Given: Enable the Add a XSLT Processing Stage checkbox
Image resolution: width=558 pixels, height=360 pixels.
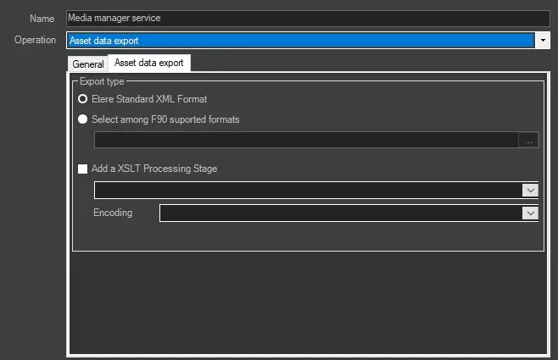Looking at the screenshot, I should [83, 169].
